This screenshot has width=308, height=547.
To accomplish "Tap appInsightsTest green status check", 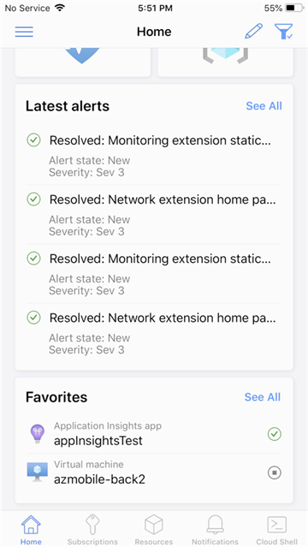I will pos(274,434).
